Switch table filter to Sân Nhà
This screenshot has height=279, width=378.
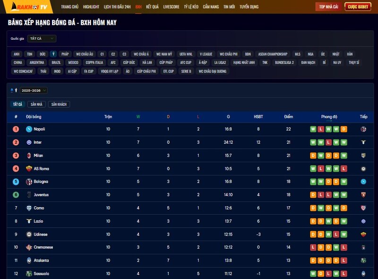pos(36,104)
